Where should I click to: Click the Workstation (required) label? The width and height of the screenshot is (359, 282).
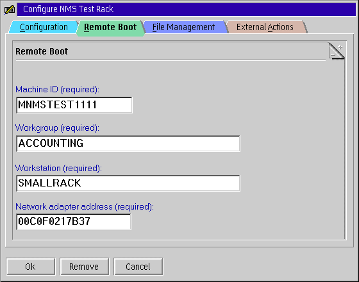(x=58, y=168)
